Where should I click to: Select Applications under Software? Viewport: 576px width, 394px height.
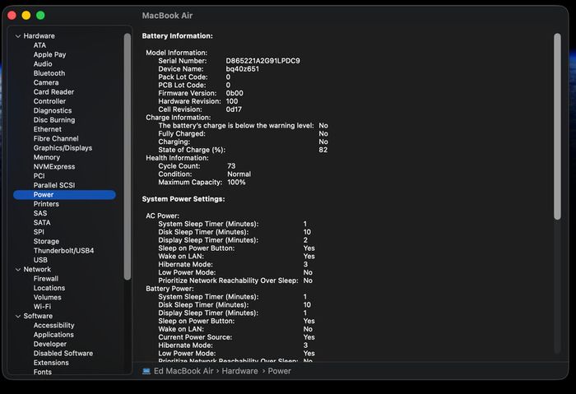(x=53, y=335)
